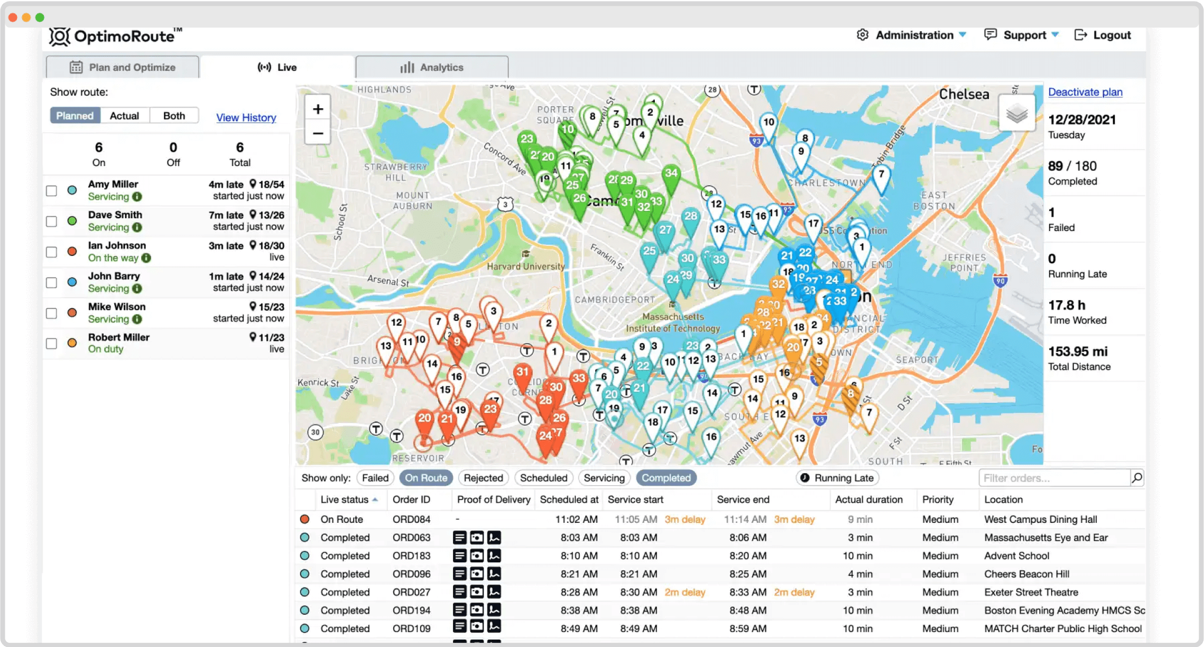The height and width of the screenshot is (647, 1204).
Task: Open ORD194 delivery notes icon
Action: (x=460, y=610)
